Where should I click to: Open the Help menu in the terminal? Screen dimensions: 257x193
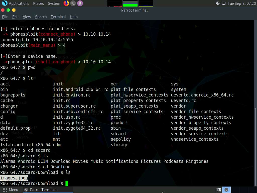pos(74,17)
